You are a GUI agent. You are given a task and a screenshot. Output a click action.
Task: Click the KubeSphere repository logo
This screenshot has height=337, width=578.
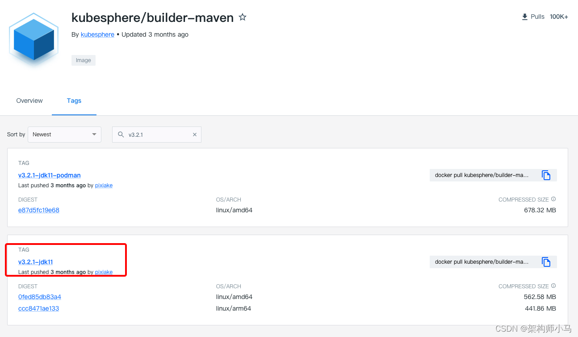(x=34, y=39)
